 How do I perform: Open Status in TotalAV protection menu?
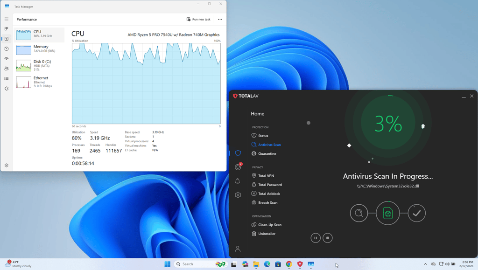260,136
